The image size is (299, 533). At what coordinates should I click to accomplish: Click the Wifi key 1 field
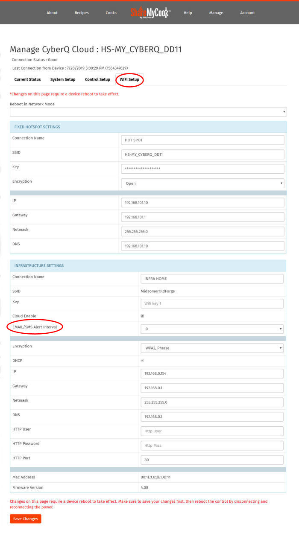[x=212, y=303]
